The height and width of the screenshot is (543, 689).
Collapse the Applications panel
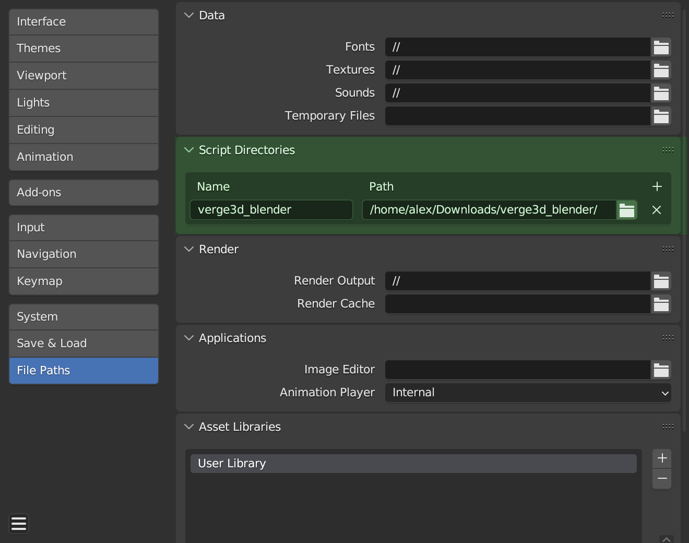coord(189,338)
